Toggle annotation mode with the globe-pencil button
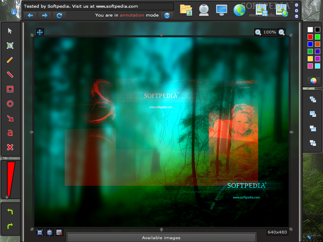Screen dimensions: 323x242 click(x=167, y=15)
